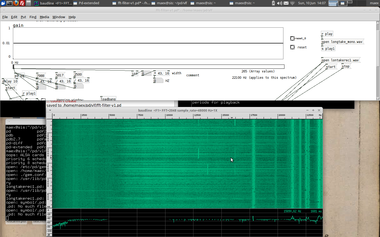The image size is (380, 237).
Task: Open the maex user menu
Action: coord(374,3)
